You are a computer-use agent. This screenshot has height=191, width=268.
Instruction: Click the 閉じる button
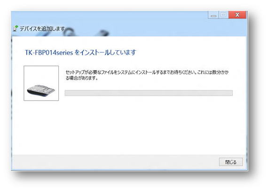click(231, 162)
